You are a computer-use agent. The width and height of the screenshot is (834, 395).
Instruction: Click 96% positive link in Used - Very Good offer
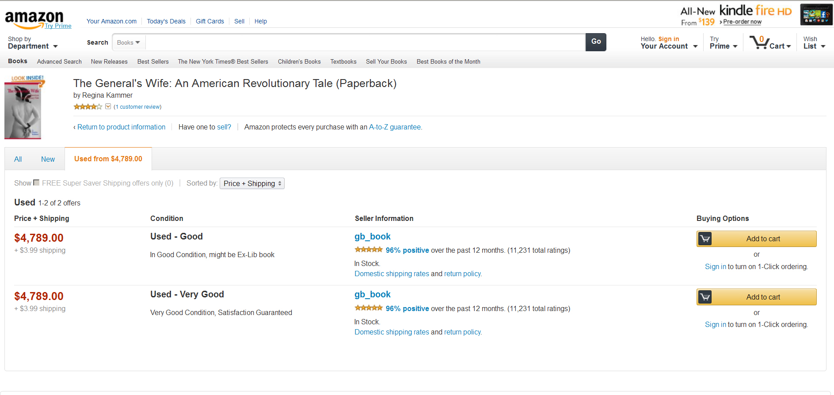pyautogui.click(x=407, y=308)
